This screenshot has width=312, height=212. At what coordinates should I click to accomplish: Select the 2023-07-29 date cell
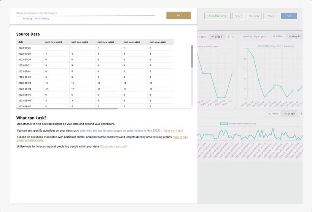pyautogui.click(x=30, y=54)
